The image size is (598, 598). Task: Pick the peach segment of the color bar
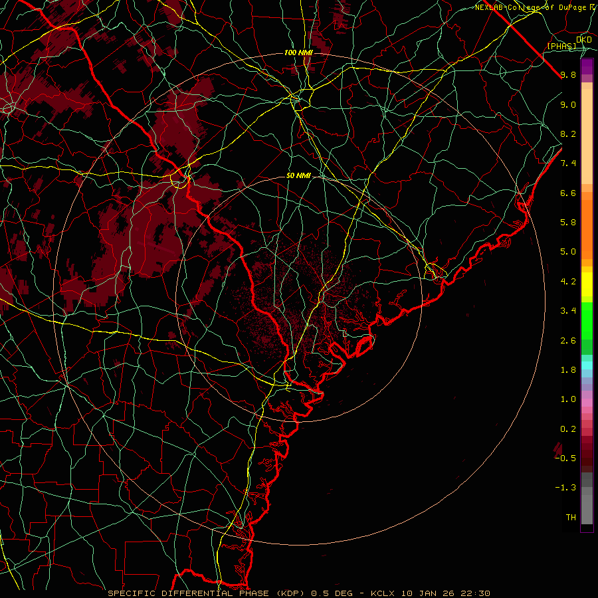pos(587,136)
